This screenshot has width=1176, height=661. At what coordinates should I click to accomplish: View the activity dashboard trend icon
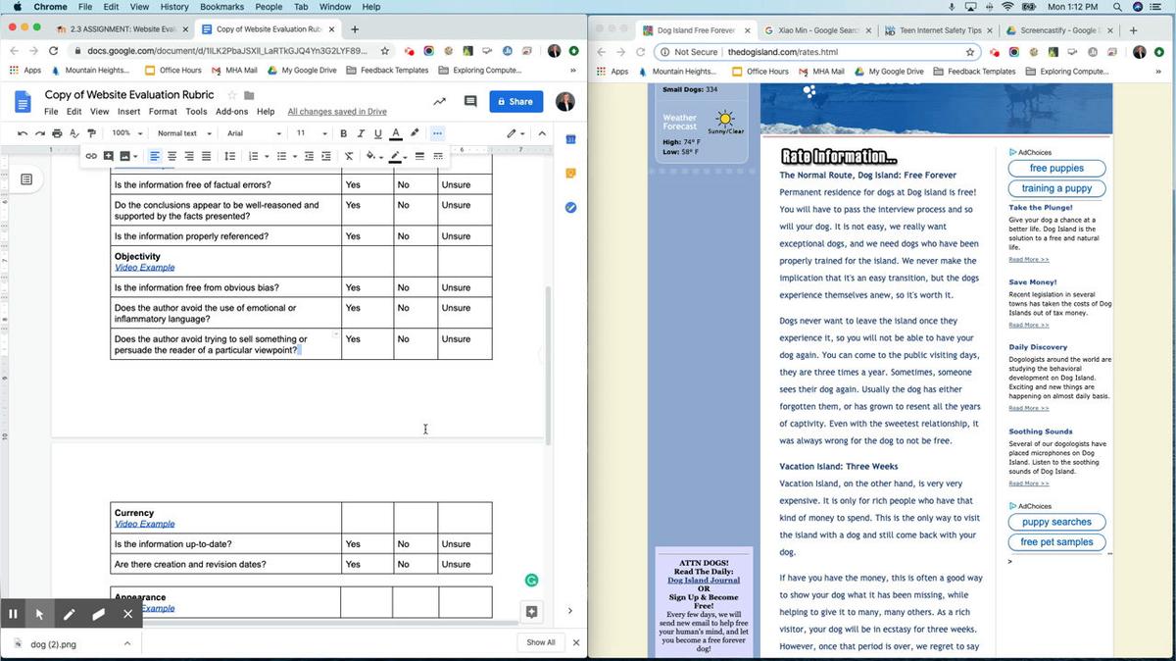point(439,101)
